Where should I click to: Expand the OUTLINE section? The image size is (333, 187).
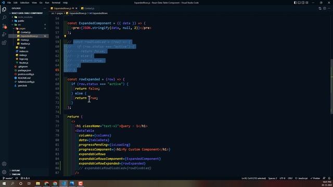[x=16, y=171]
